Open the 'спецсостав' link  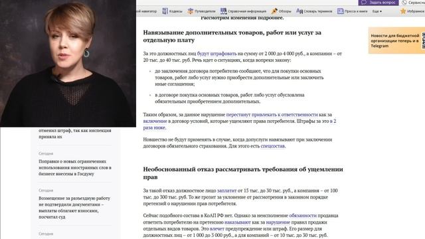(x=273, y=146)
